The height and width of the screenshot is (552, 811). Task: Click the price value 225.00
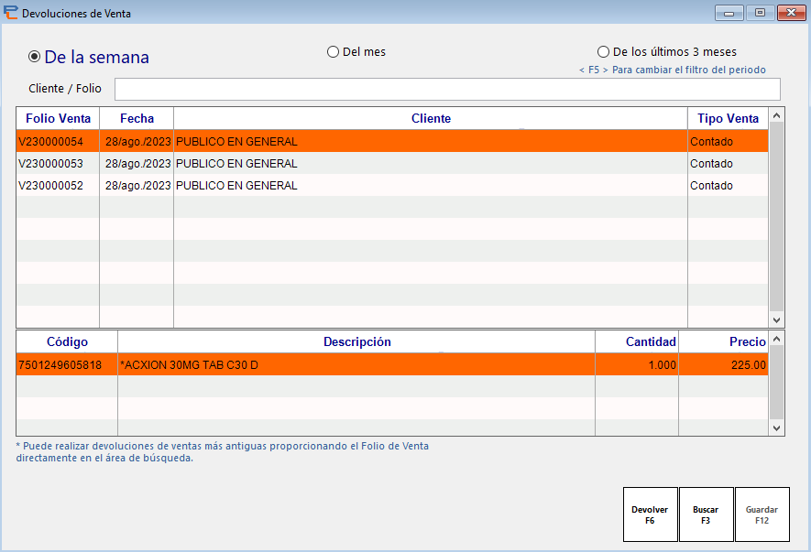[x=749, y=365]
